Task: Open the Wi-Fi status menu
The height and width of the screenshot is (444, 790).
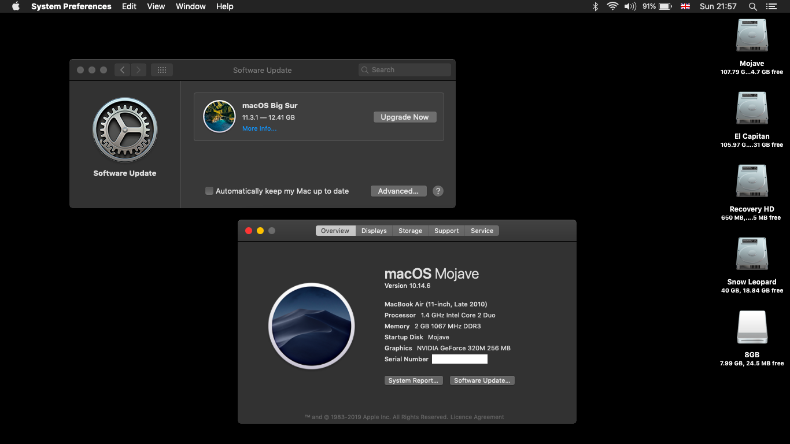Action: pos(612,6)
